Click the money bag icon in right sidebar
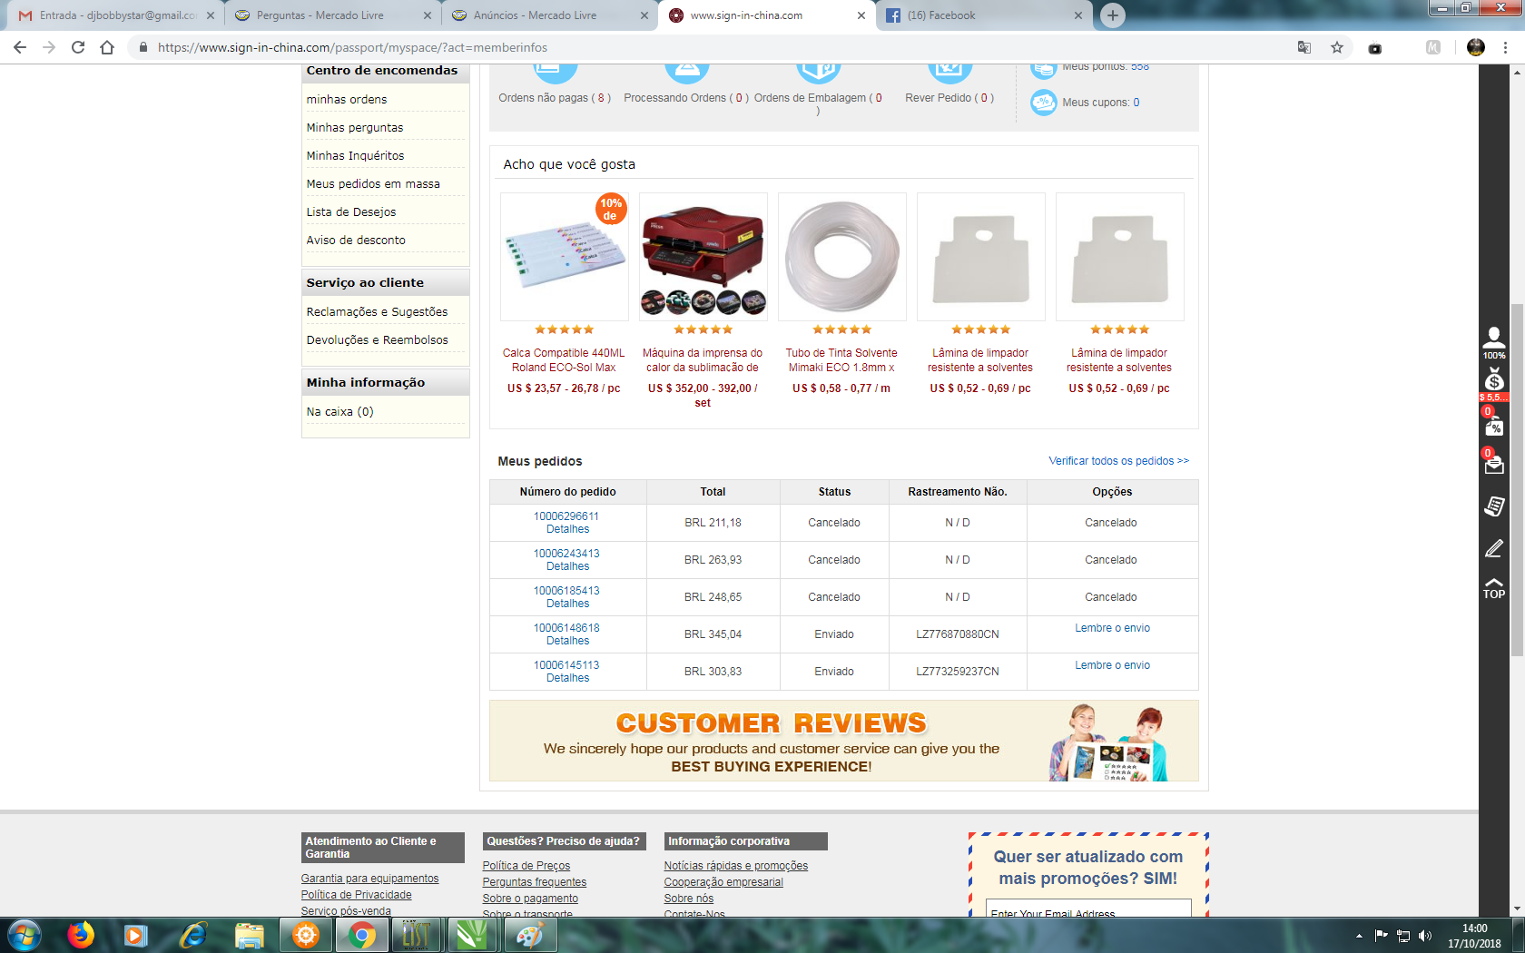This screenshot has width=1525, height=953. coord(1494,381)
